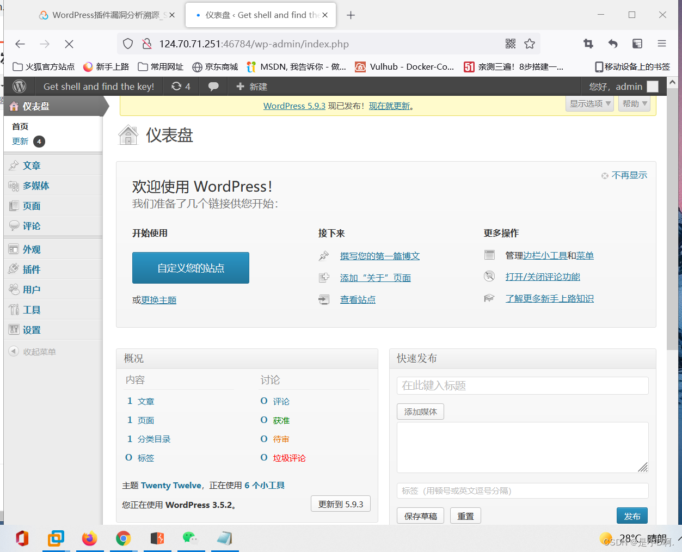Screen dimensions: 682x552
Task: Open the 添加“关于”页面 link
Action: click(x=376, y=278)
